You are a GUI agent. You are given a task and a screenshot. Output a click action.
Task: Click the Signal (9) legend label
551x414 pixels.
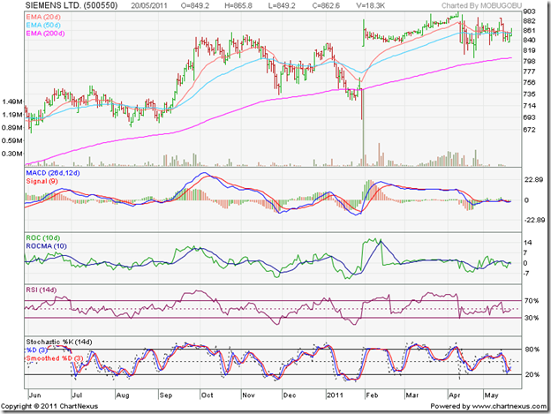pyautogui.click(x=42, y=181)
